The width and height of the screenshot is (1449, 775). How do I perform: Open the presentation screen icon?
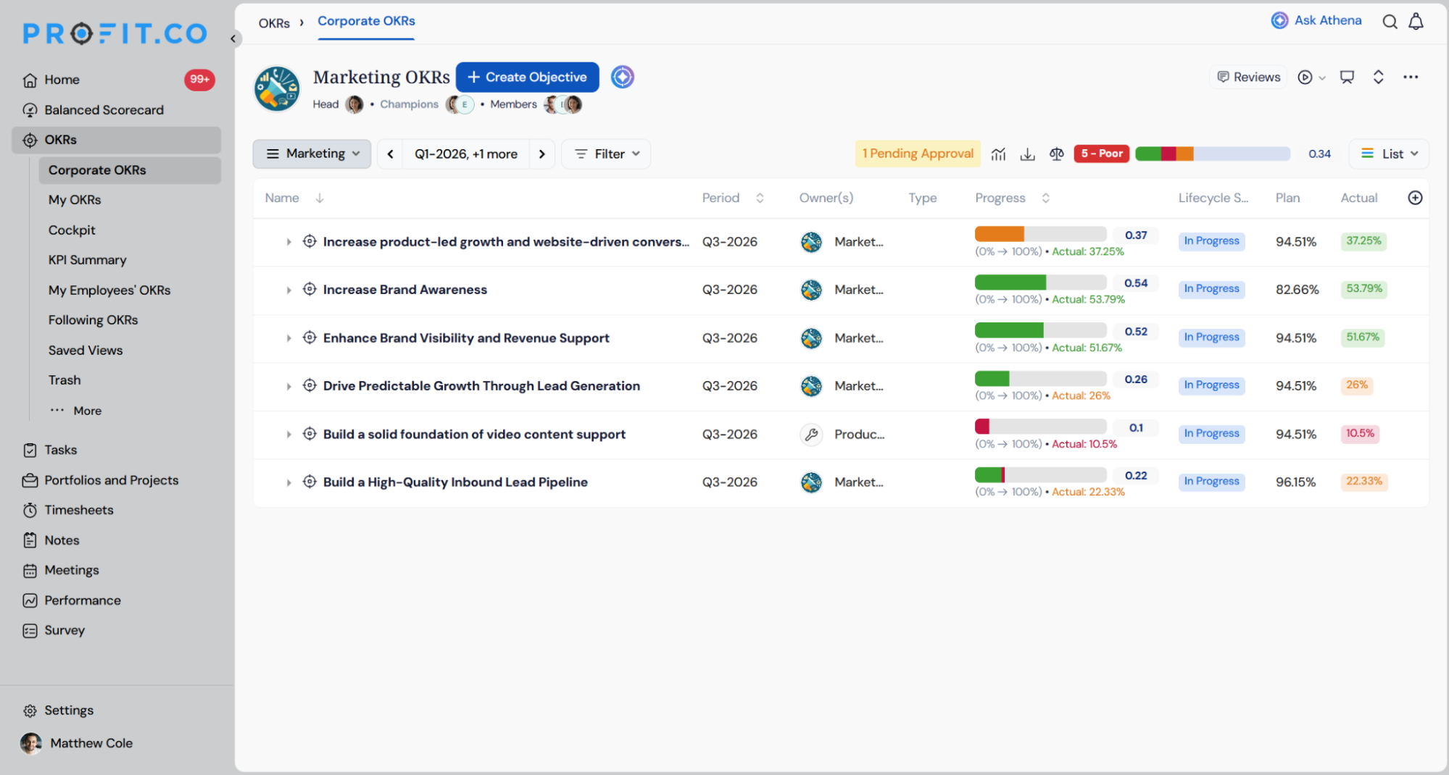(1347, 77)
